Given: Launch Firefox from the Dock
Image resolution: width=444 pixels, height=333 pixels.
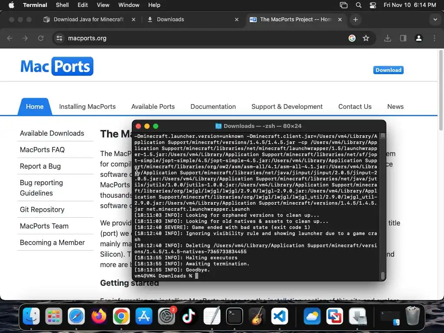Looking at the screenshot, I should [99, 316].
